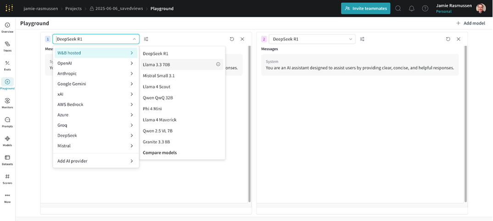The image size is (493, 221).
Task: Click Jamie Rasmussen's profile avatar
Action: pos(481,8)
